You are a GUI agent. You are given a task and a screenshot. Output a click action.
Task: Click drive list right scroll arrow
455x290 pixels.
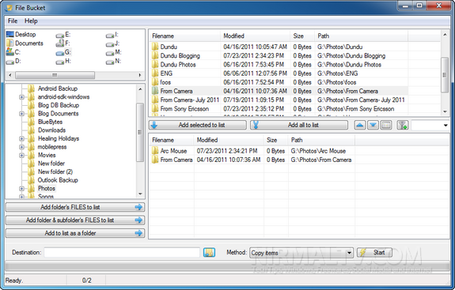140,75
